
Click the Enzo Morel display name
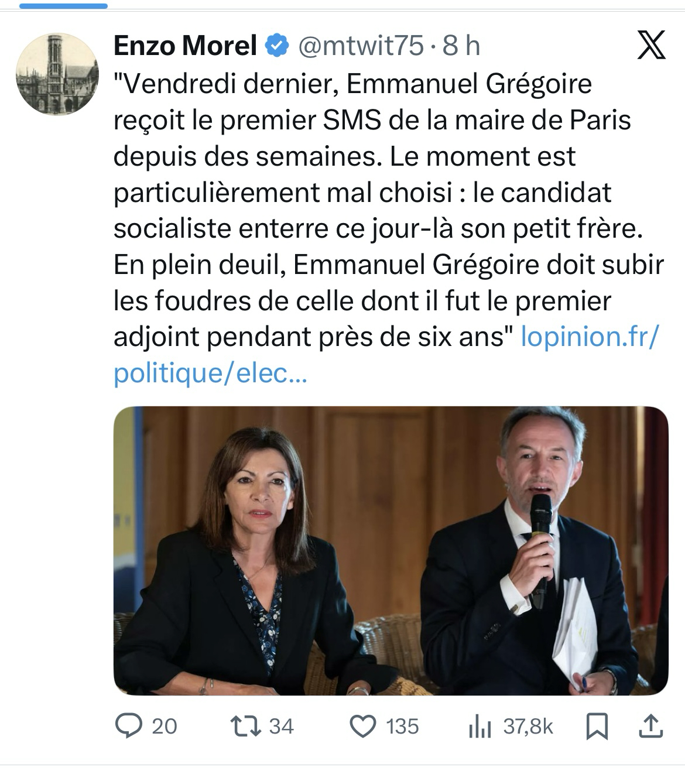click(x=185, y=46)
